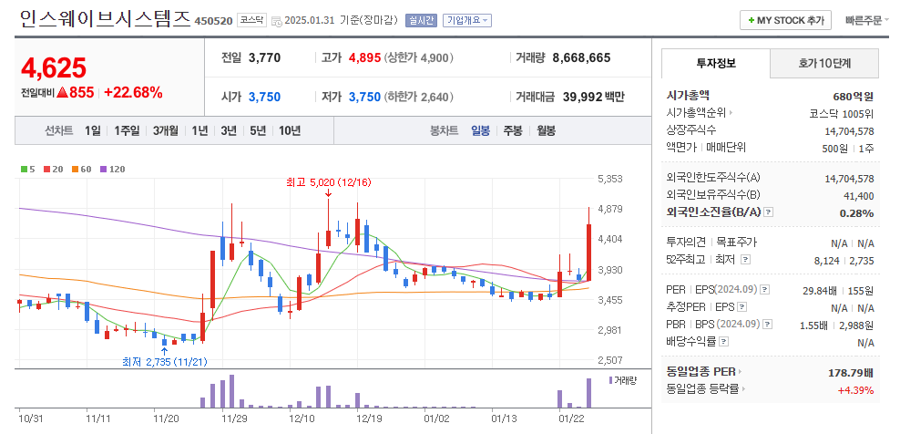Click the clock icon beside the date
Screen dimensions: 900x434
point(276,21)
